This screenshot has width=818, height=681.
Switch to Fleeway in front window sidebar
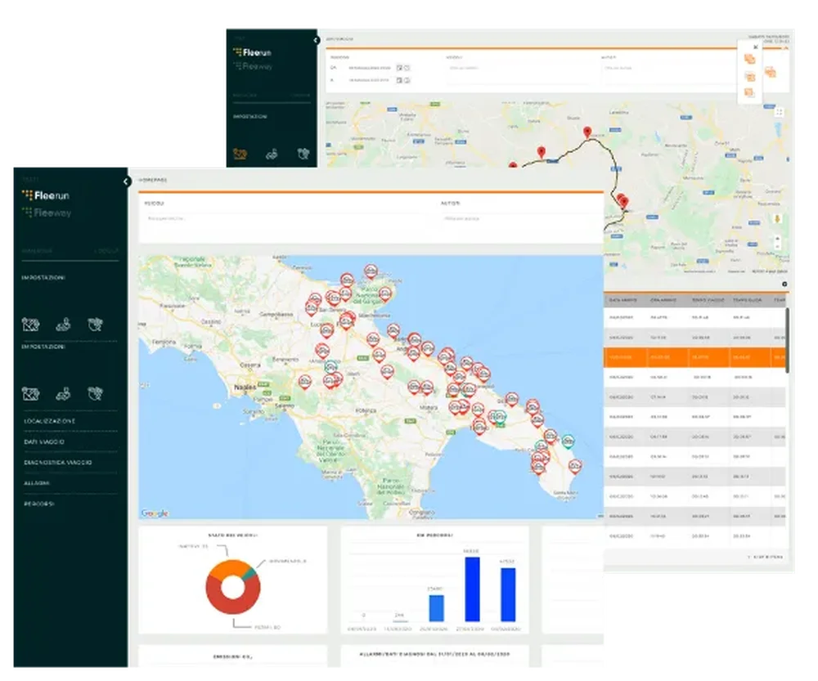pyautogui.click(x=47, y=213)
